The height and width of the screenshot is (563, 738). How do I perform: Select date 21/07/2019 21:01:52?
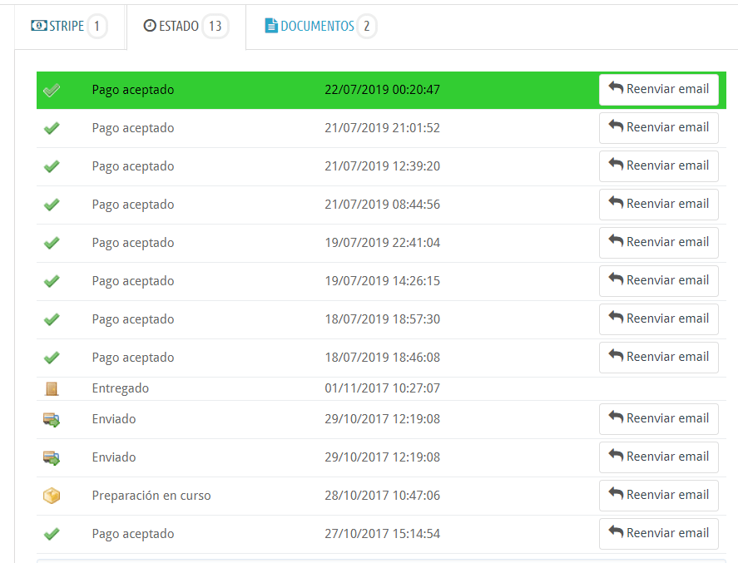pos(382,128)
